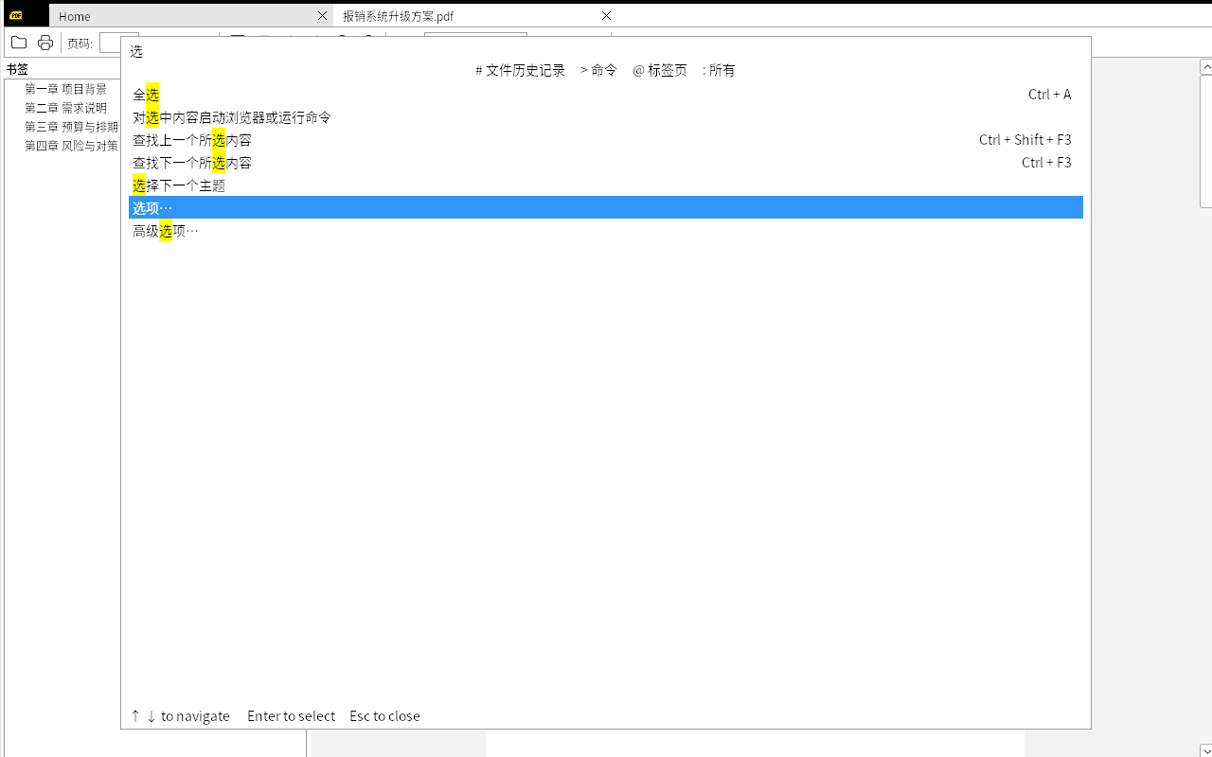Open bookmark 第二章 需求说明
Image resolution: width=1212 pixels, height=757 pixels.
point(65,108)
